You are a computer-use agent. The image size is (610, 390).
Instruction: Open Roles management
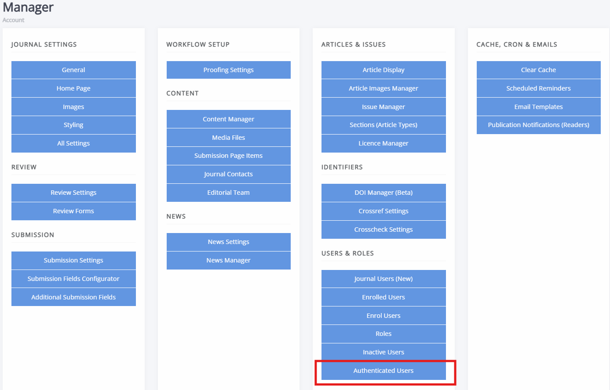[x=384, y=334]
